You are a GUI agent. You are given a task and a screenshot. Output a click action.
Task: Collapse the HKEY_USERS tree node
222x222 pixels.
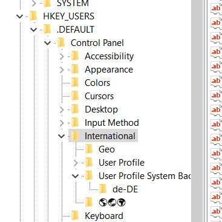[x=20, y=16]
